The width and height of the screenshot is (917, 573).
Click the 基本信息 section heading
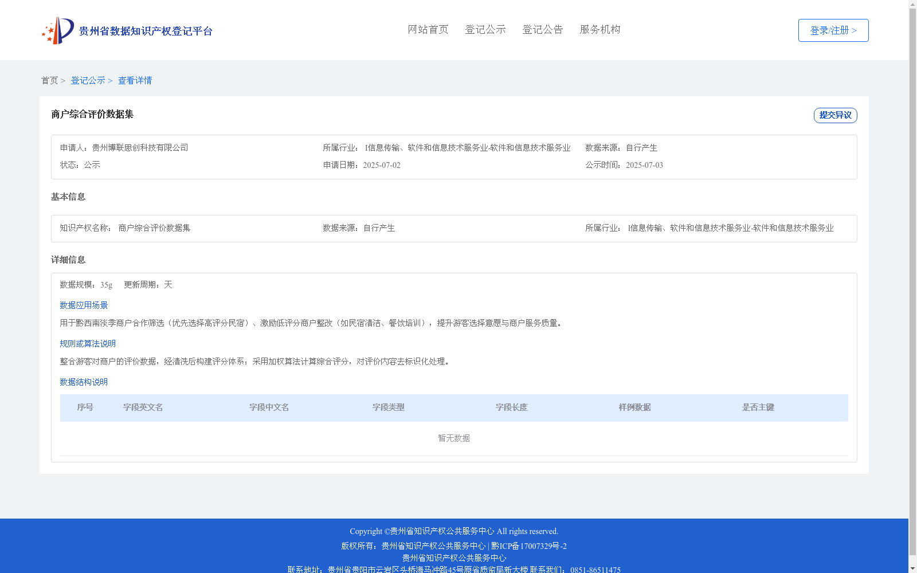click(68, 197)
